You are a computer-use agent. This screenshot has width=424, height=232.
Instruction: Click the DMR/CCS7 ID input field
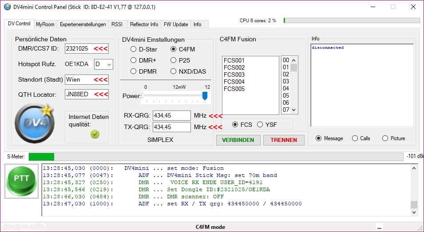[x=87, y=49]
